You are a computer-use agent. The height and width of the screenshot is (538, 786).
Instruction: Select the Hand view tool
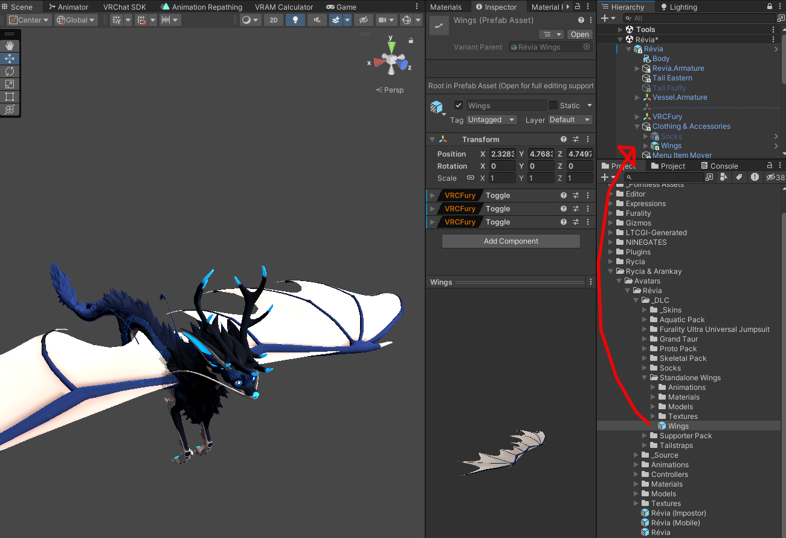(10, 46)
